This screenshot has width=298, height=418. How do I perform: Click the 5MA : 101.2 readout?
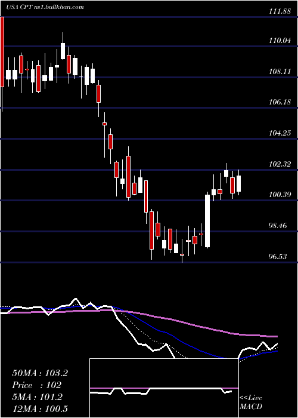coord(37,397)
